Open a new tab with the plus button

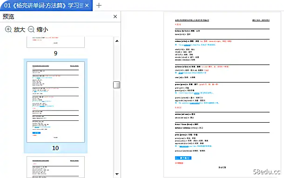(99, 6)
